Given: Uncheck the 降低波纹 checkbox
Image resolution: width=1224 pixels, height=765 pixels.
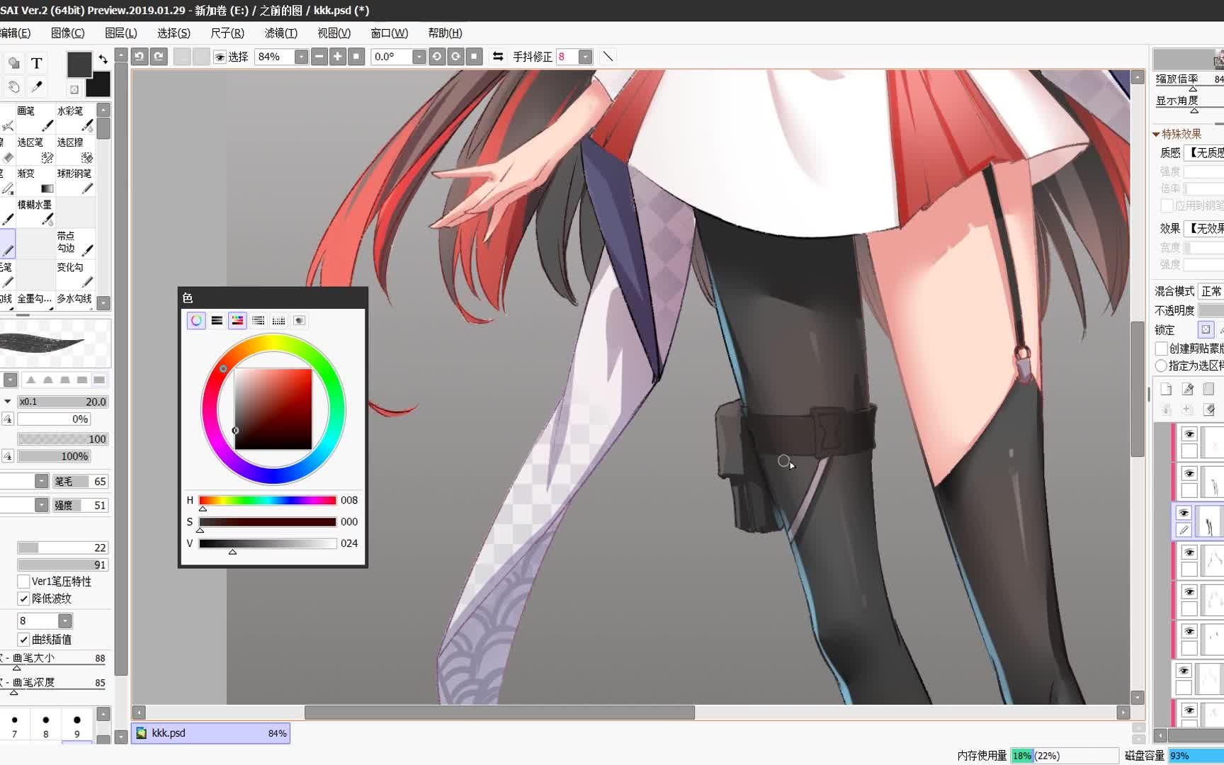Looking at the screenshot, I should [23, 599].
